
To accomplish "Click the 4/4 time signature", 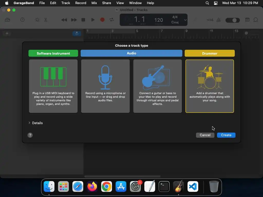I will 175,17.
